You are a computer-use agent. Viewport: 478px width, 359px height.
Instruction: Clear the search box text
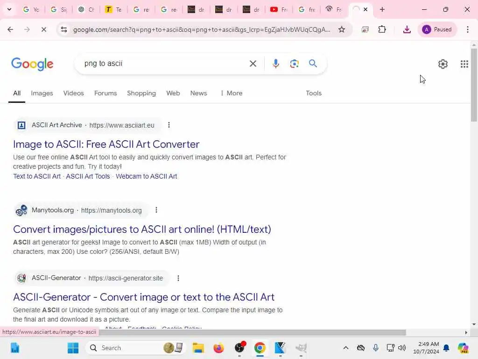(x=253, y=64)
